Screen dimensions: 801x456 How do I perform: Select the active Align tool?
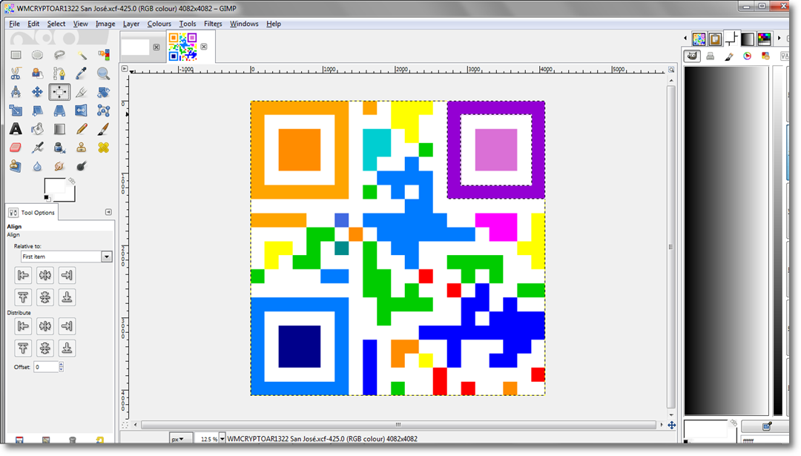(x=59, y=92)
